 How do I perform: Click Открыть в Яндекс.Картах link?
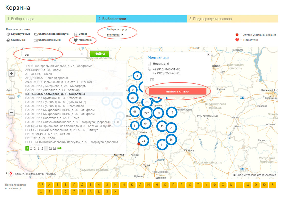[x=30, y=174]
